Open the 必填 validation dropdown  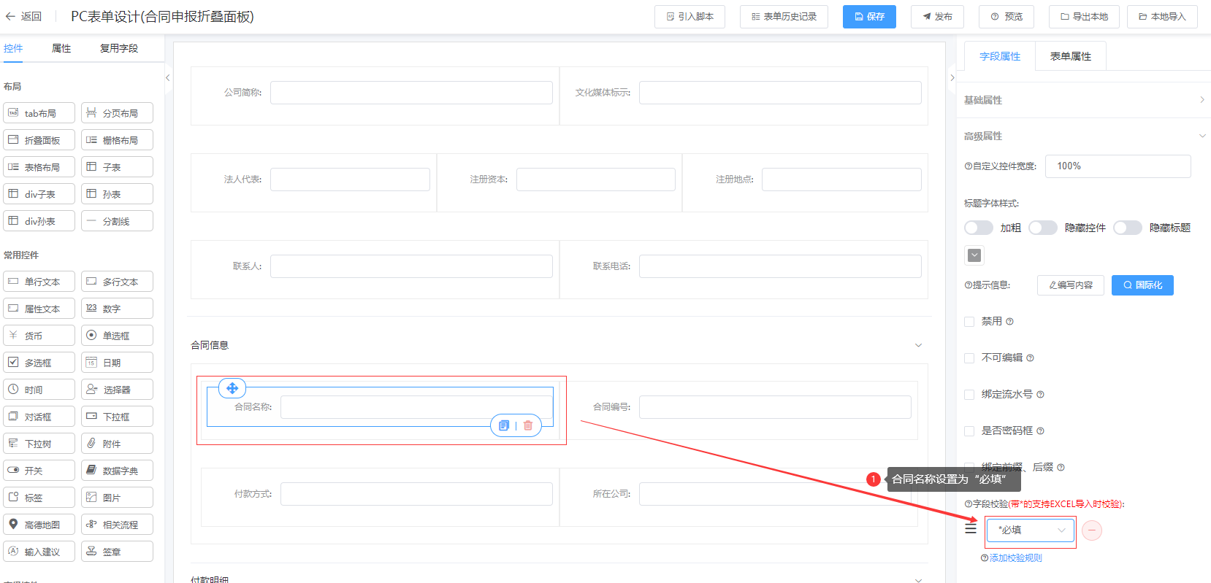tap(1031, 530)
